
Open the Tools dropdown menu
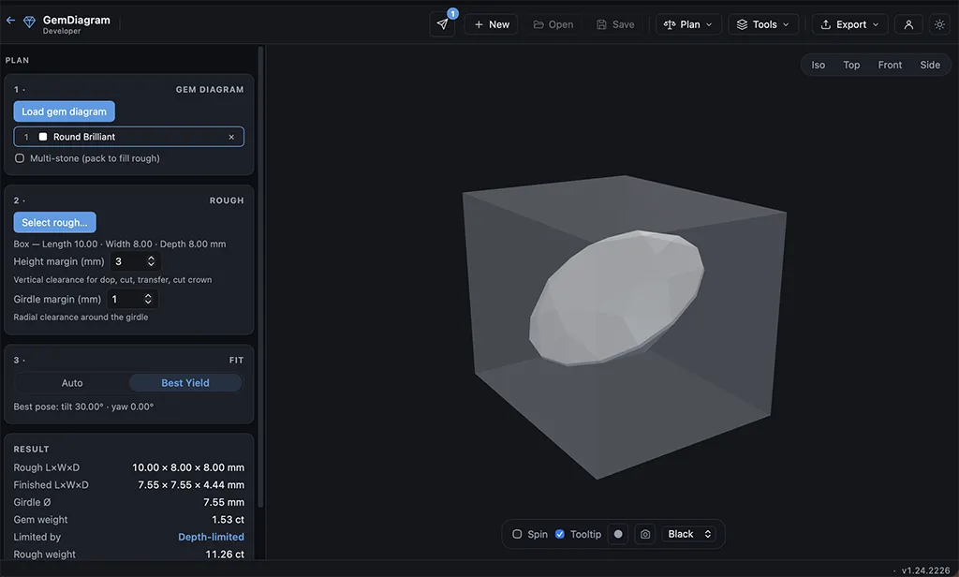click(762, 24)
